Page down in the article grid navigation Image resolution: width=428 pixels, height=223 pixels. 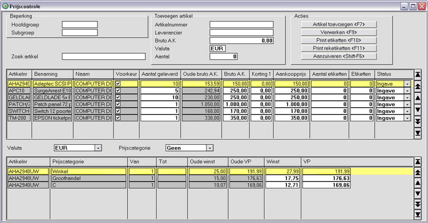pos(417,121)
